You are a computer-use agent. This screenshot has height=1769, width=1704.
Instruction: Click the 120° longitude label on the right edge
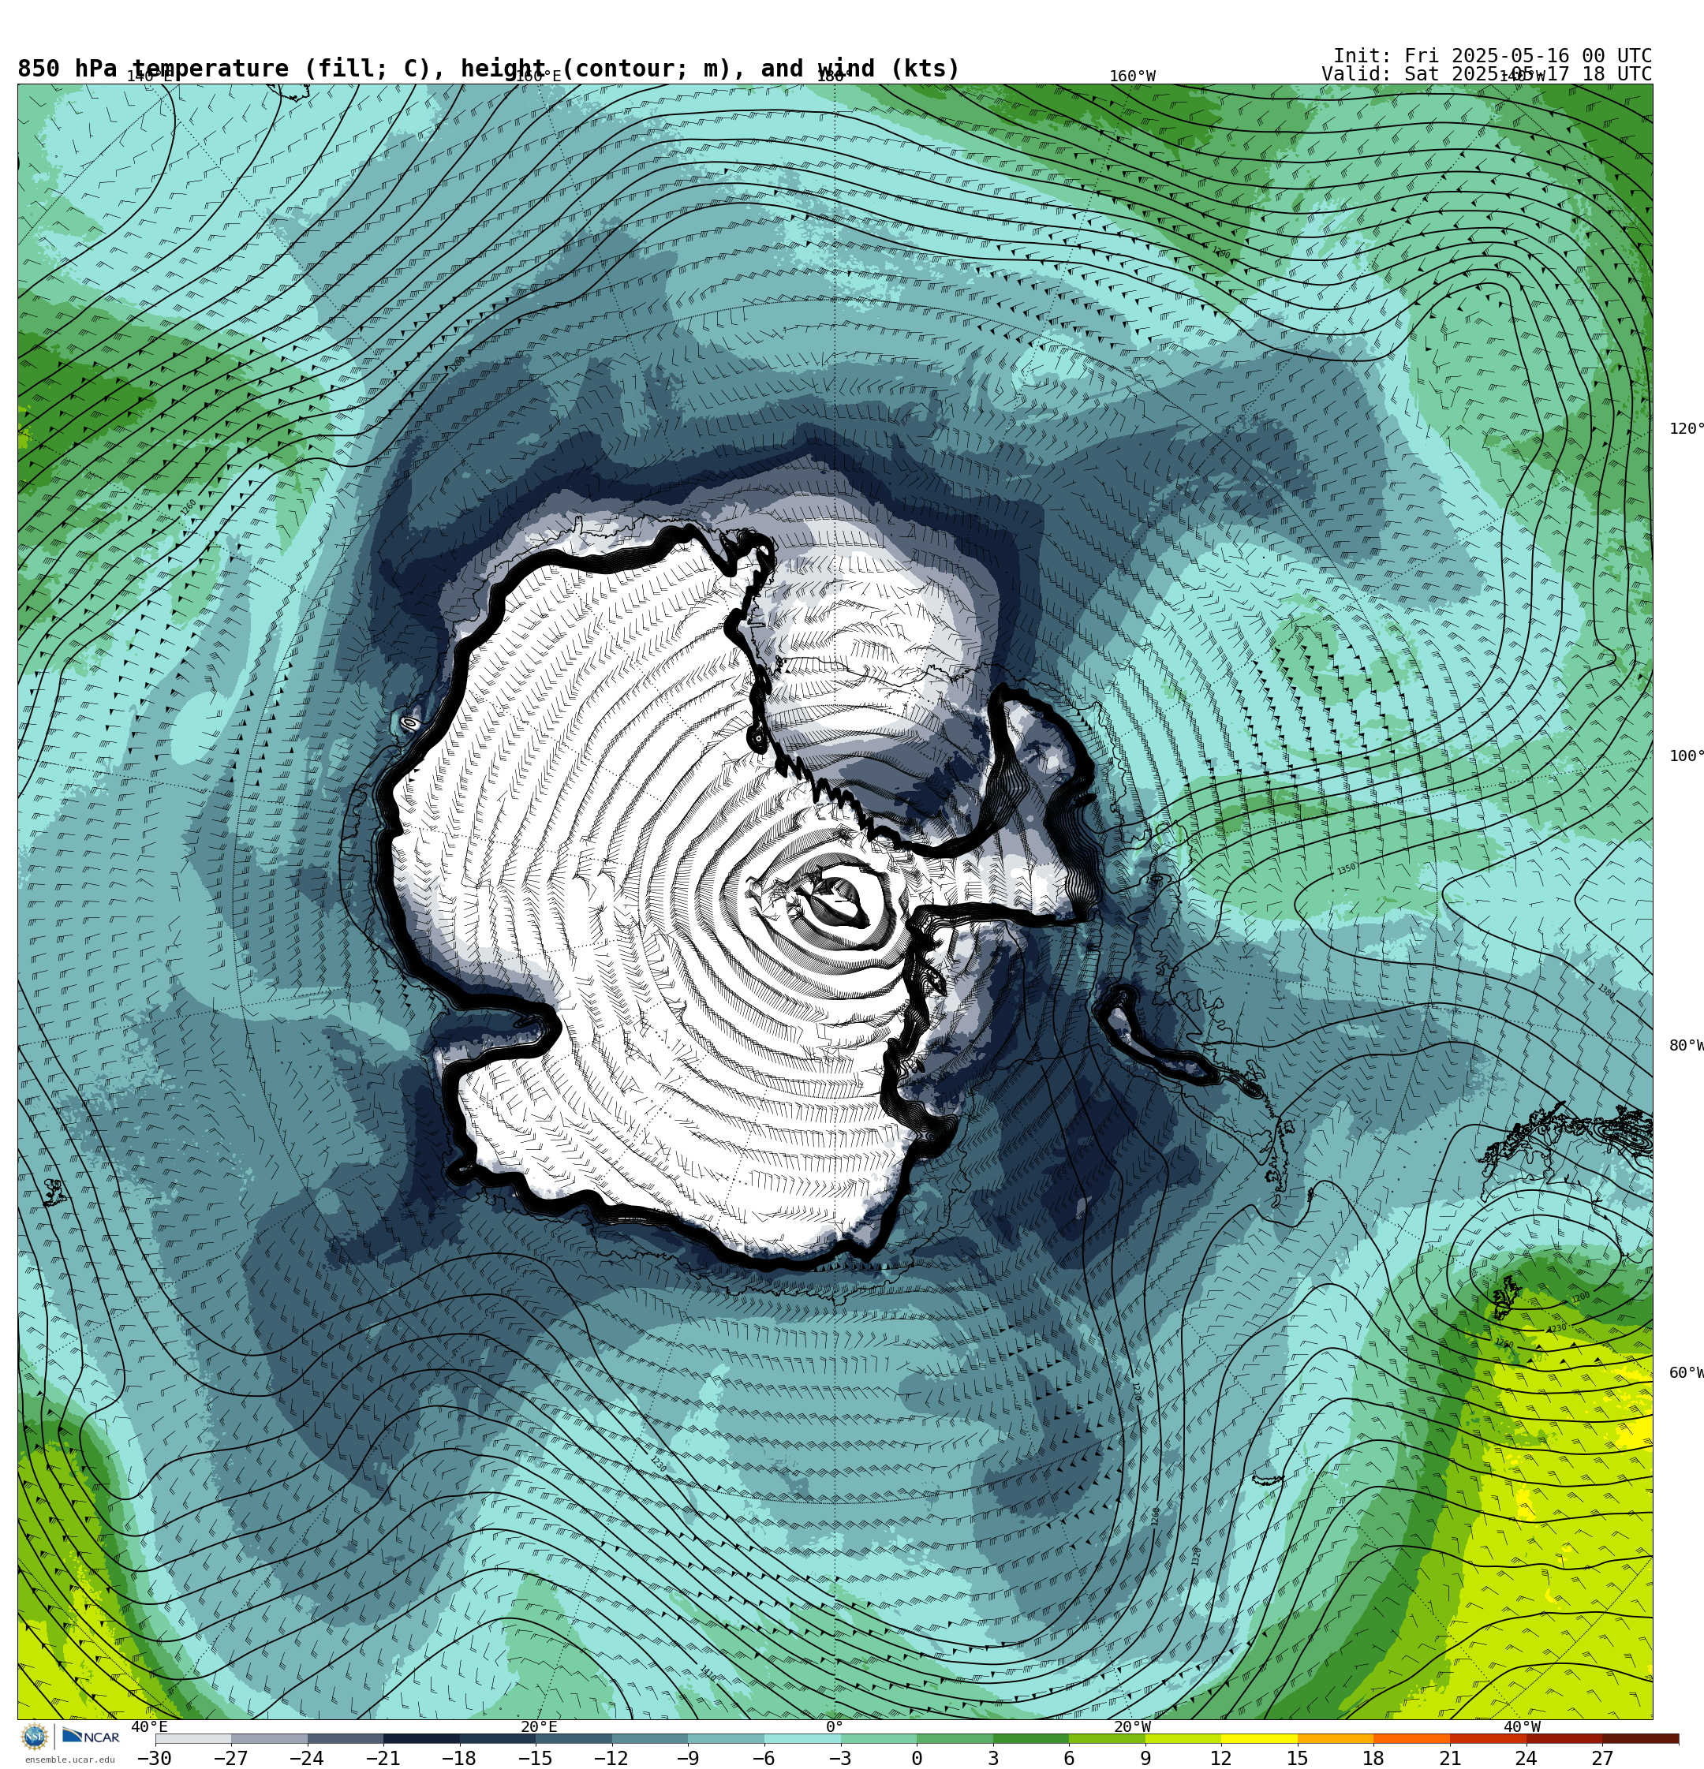coord(1686,427)
